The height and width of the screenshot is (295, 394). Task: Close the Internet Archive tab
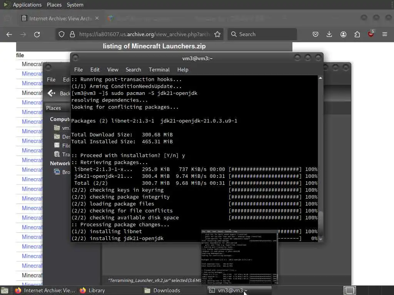click(97, 18)
